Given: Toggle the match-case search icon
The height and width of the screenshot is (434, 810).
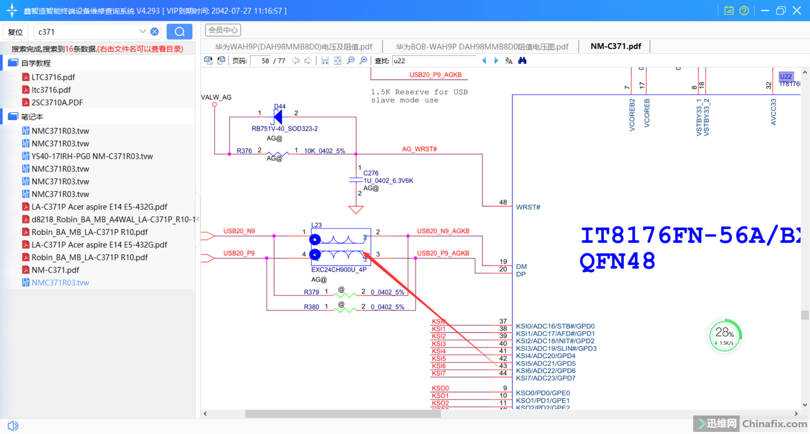Looking at the screenshot, I should pyautogui.click(x=509, y=61).
